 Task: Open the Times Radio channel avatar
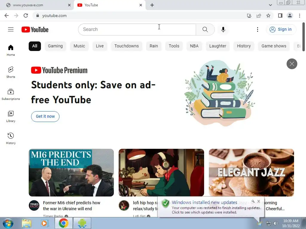(x=34, y=205)
